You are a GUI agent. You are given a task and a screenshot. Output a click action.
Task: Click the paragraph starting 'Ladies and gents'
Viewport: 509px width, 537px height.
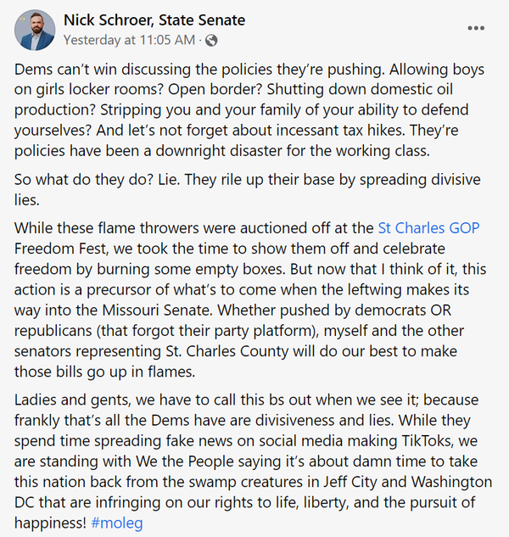coord(253,461)
